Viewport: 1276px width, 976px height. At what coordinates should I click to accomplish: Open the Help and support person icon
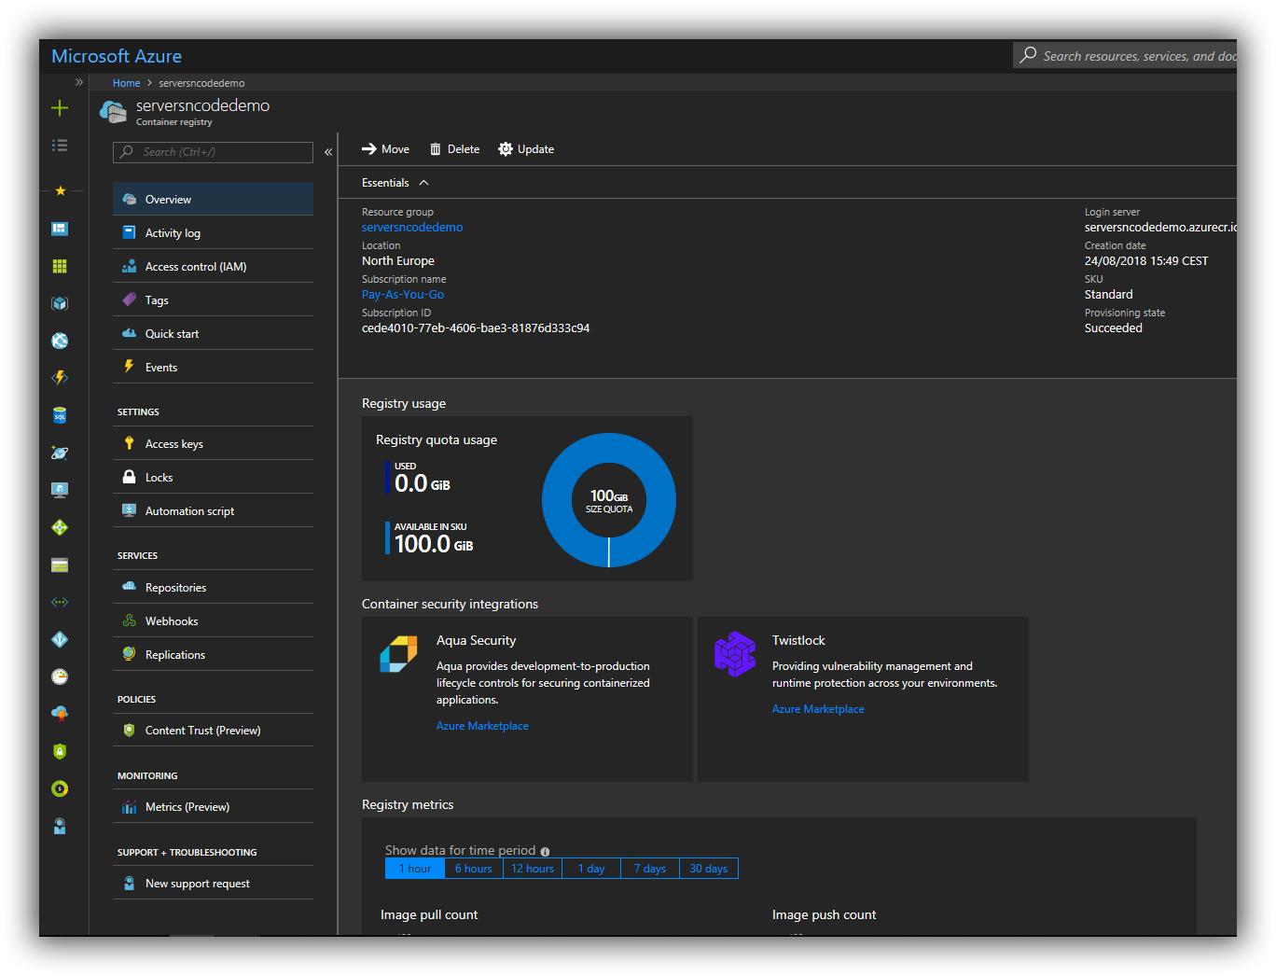pos(60,826)
